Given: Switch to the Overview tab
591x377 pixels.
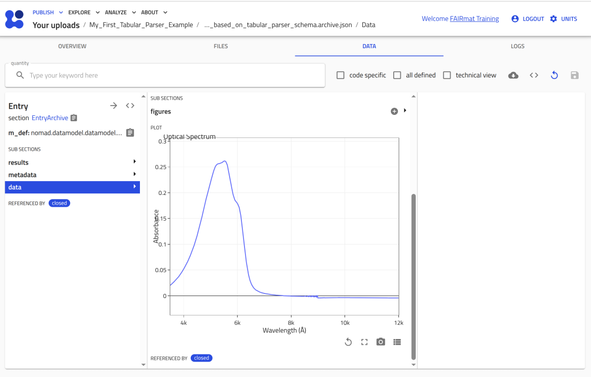Looking at the screenshot, I should click(x=72, y=46).
